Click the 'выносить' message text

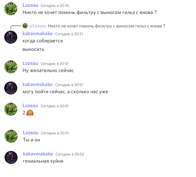tap(33, 49)
